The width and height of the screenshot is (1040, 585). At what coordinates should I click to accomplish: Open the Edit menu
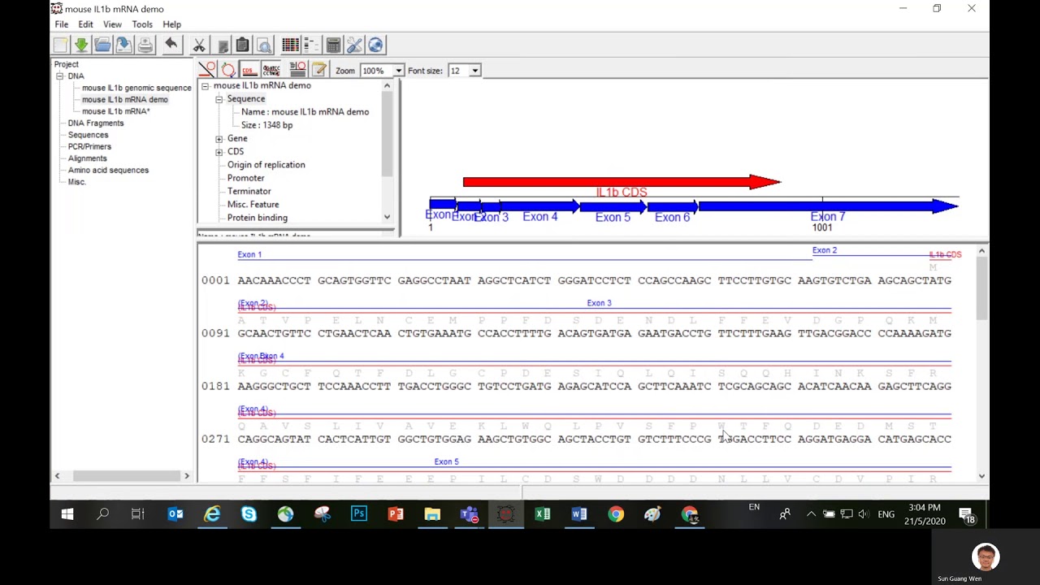pyautogui.click(x=85, y=24)
